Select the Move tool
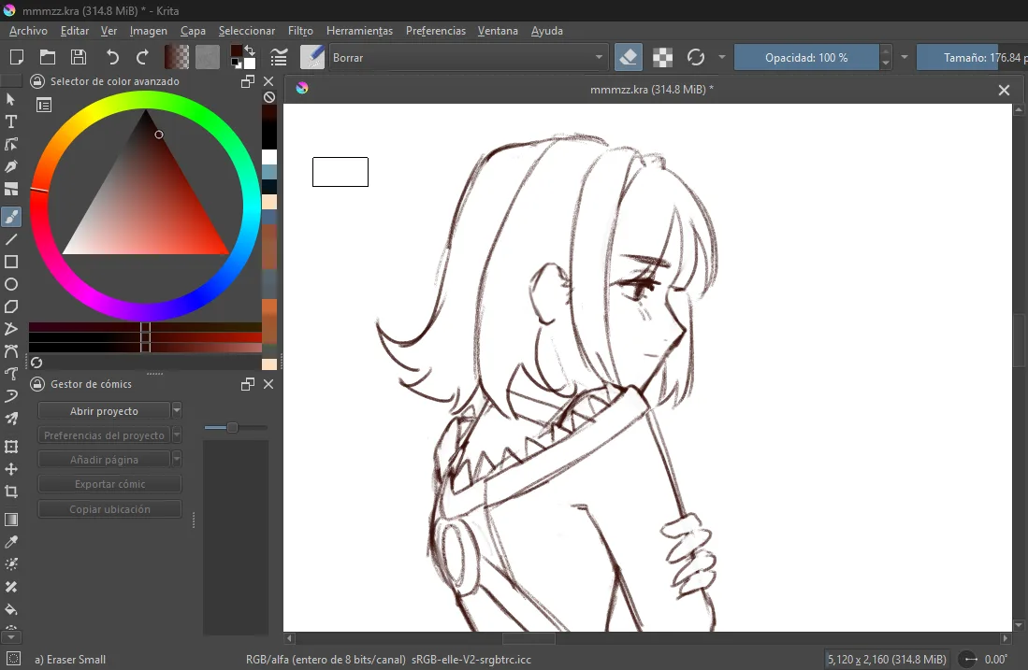 (x=11, y=469)
